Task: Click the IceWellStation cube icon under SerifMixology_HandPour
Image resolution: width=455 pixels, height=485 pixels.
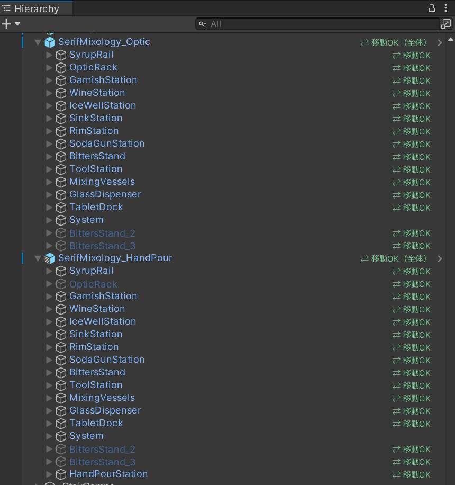Action: [x=61, y=322]
